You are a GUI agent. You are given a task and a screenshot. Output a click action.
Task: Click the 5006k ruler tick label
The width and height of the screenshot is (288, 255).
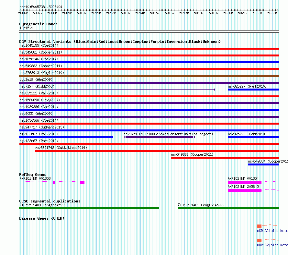tap(23, 13)
